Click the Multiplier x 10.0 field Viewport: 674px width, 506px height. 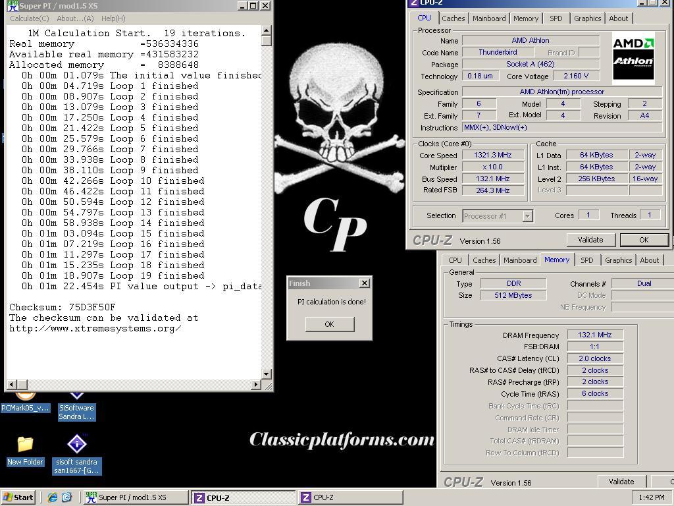(492, 167)
